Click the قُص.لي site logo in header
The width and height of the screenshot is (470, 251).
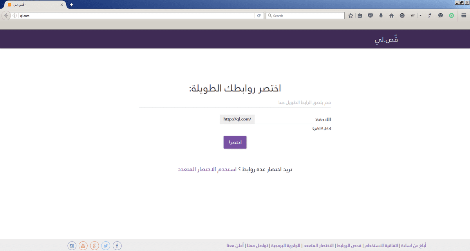387,39
